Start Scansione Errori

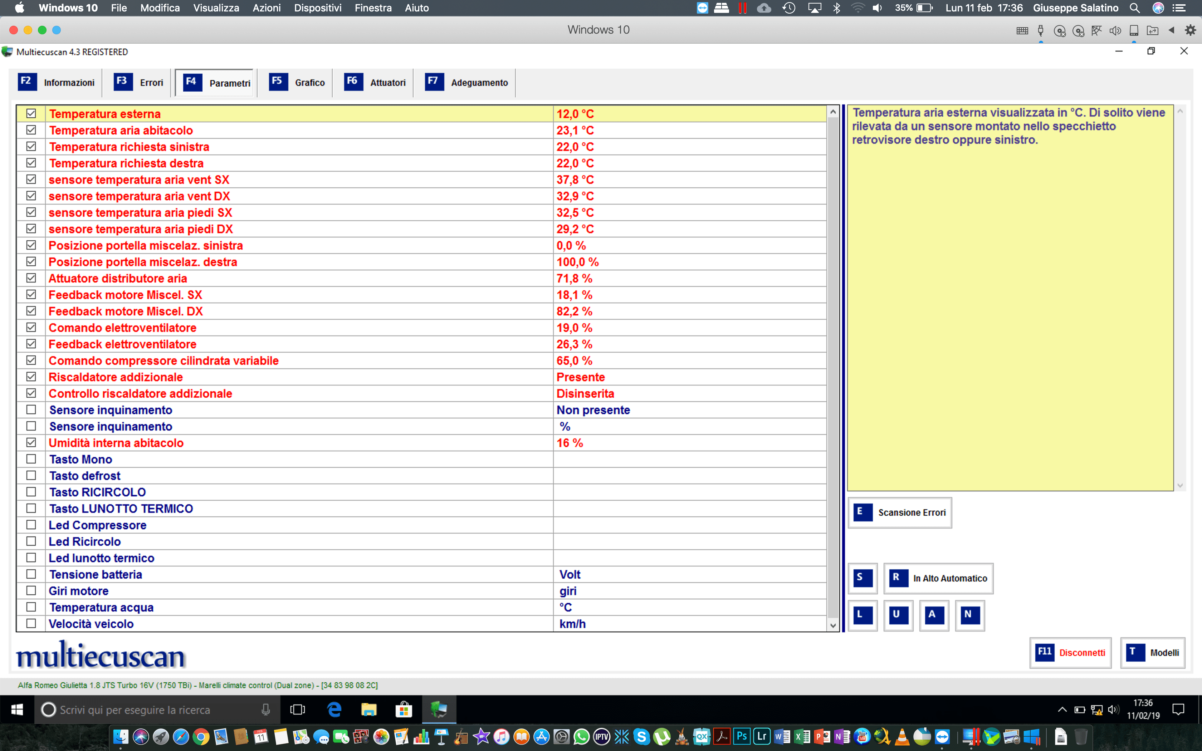click(899, 512)
